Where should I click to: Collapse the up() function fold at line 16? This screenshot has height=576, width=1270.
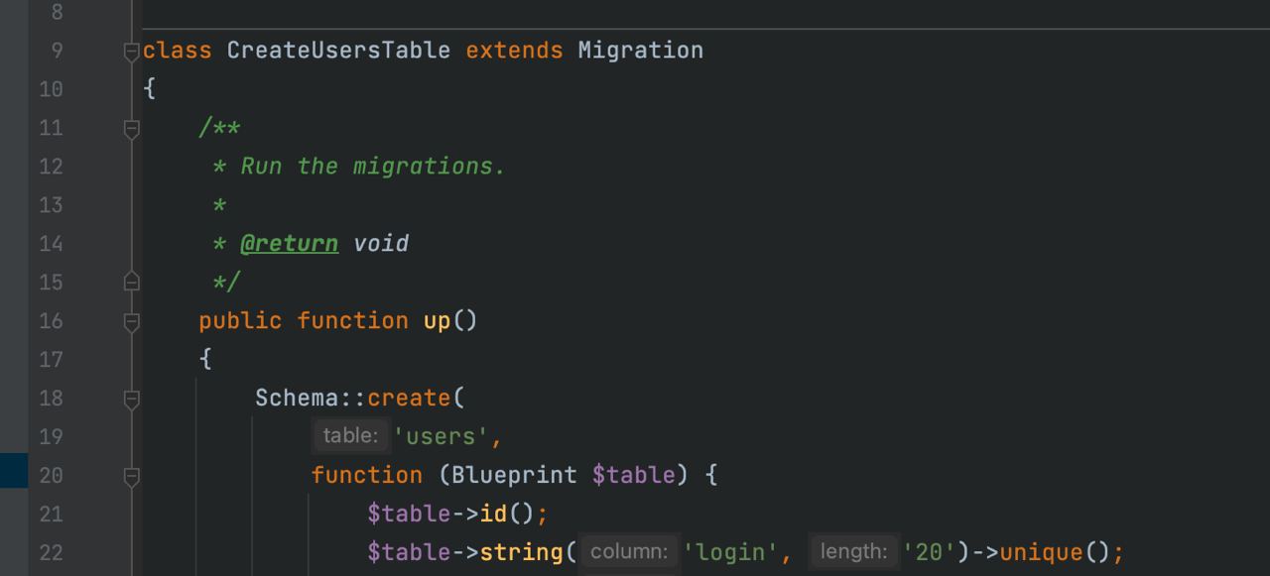click(131, 321)
